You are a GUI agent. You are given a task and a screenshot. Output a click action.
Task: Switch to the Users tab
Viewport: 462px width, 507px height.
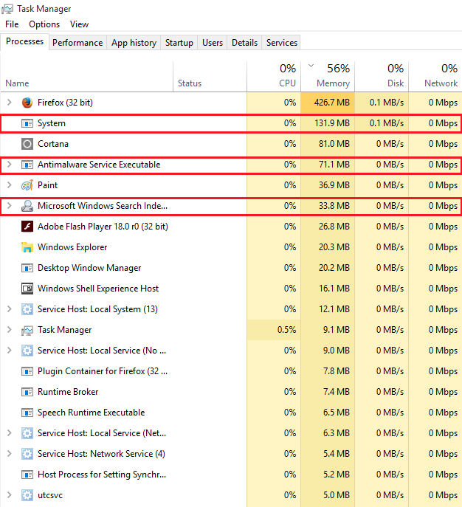[x=213, y=43]
